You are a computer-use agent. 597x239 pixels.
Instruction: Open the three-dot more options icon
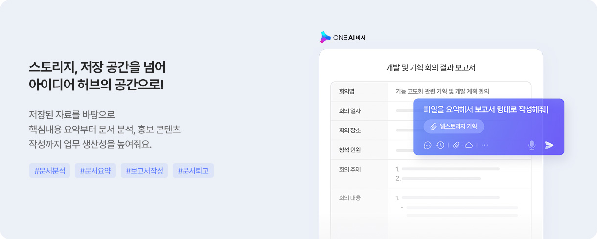pyautogui.click(x=485, y=145)
